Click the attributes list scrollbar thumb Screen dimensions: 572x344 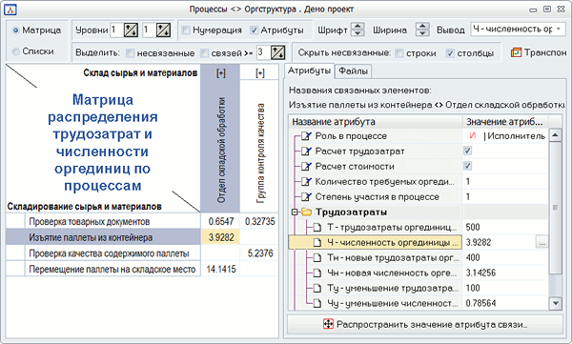pyautogui.click(x=555, y=208)
